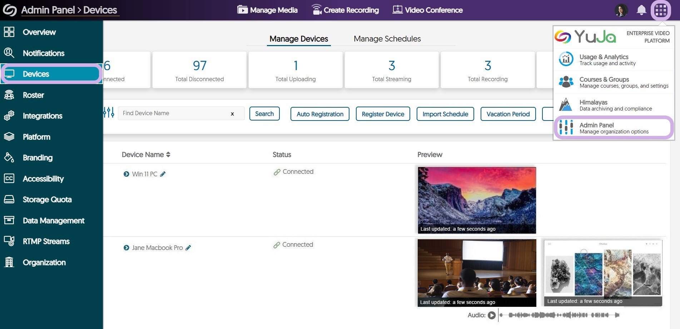Clear the device search with x
The height and width of the screenshot is (329, 680).
coord(232,114)
